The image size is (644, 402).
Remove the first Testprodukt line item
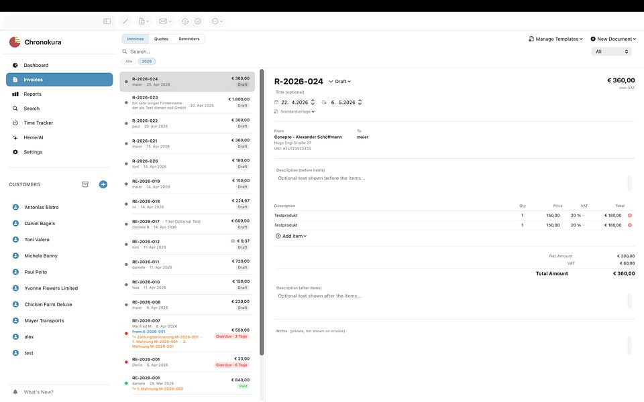pyautogui.click(x=630, y=215)
